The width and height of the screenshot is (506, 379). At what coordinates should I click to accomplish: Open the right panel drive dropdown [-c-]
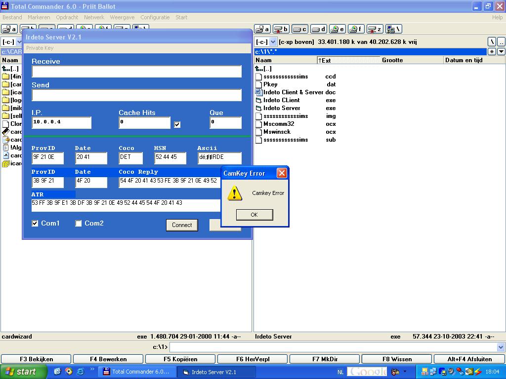click(x=273, y=42)
